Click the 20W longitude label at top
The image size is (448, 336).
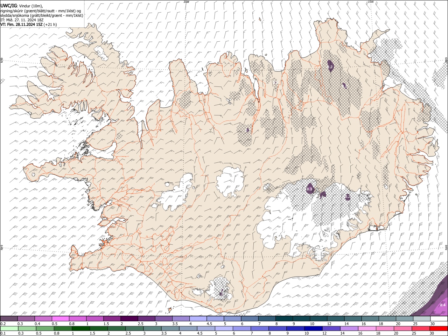click(186, 2)
